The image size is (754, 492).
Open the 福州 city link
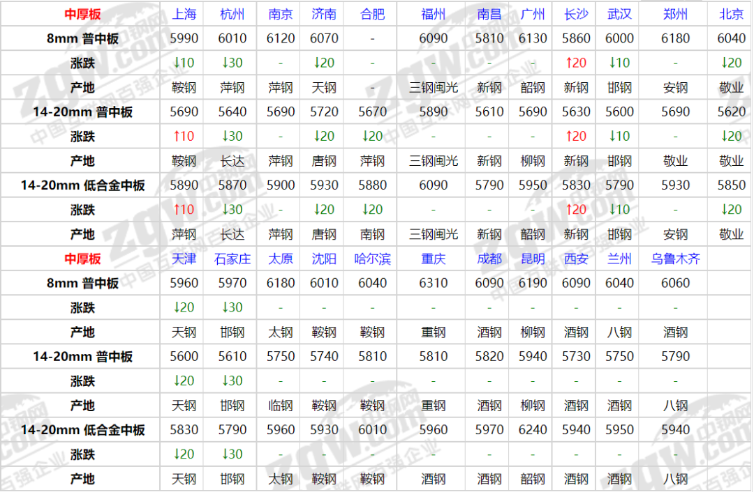[434, 14]
